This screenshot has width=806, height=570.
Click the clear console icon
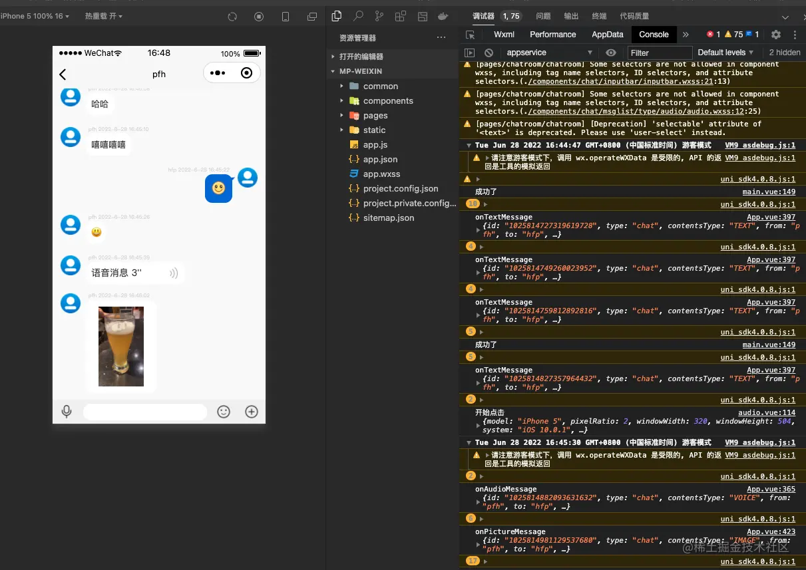(x=489, y=53)
